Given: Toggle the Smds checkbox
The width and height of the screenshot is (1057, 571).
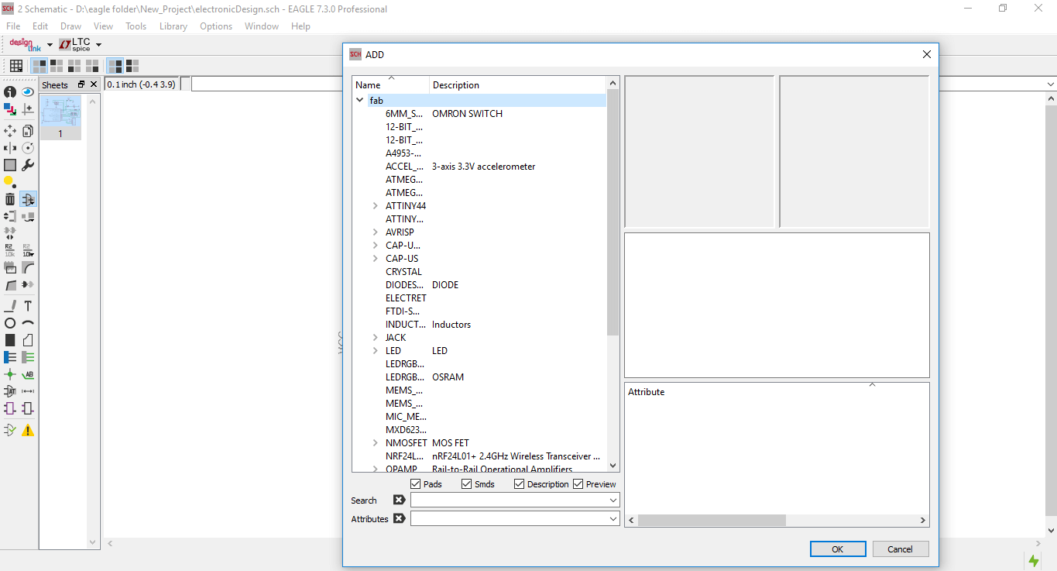Looking at the screenshot, I should pos(466,483).
